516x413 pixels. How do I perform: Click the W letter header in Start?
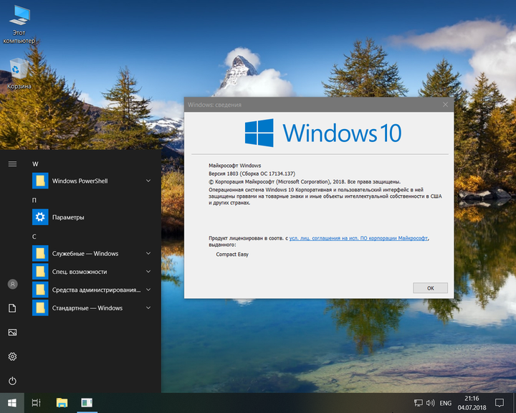[35, 164]
